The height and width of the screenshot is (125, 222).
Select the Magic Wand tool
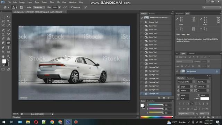coord(8,21)
